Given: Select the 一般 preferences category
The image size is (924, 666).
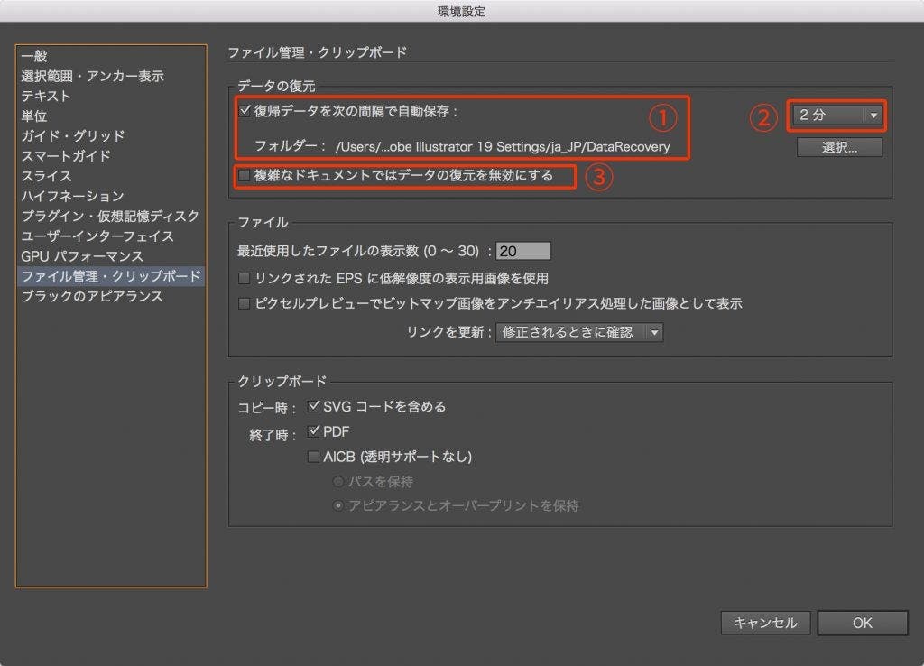Looking at the screenshot, I should click(x=32, y=56).
